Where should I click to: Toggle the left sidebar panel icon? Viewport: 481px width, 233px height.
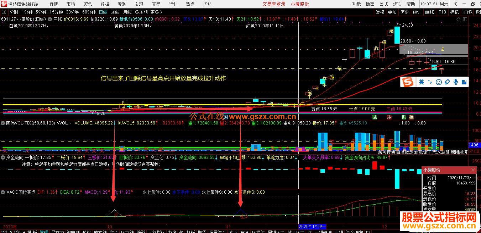pyautogui.click(x=3, y=12)
